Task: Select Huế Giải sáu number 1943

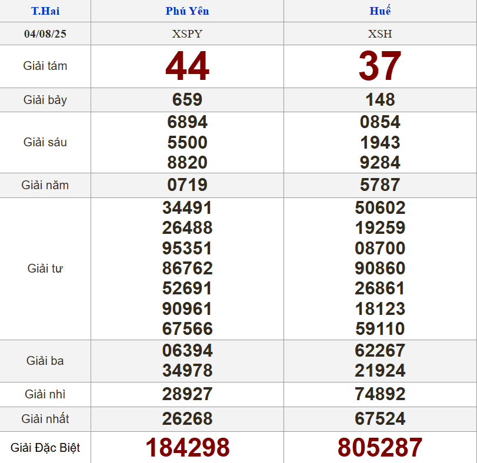Action: pos(380,142)
